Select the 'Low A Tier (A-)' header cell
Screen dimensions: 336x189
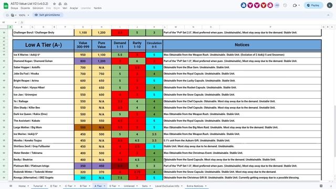(x=44, y=45)
